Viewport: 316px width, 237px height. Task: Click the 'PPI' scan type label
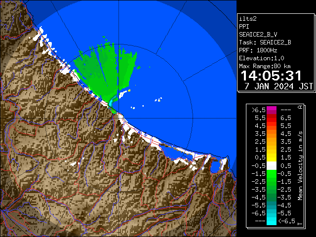click(x=244, y=27)
